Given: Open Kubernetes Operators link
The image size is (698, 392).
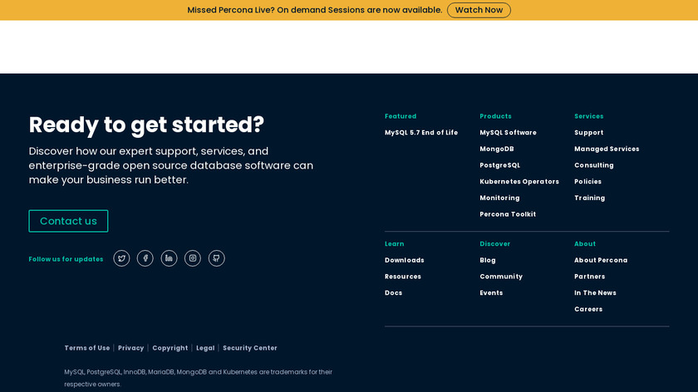Looking at the screenshot, I should point(519,182).
